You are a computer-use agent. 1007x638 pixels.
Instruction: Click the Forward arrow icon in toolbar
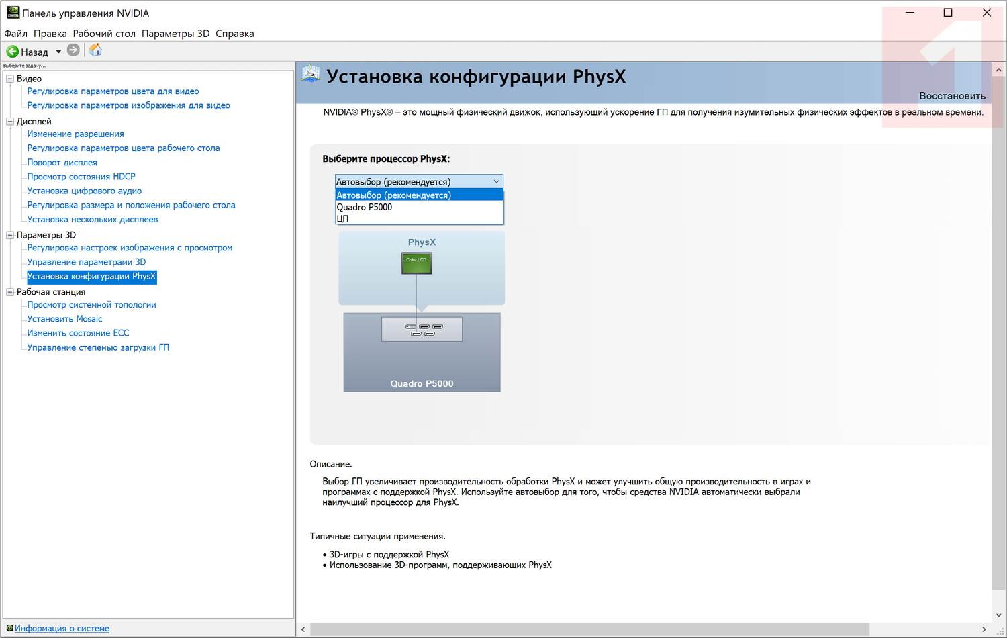tap(74, 50)
